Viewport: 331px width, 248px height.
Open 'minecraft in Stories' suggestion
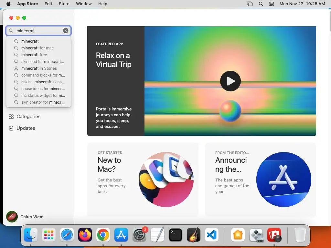(x=38, y=68)
